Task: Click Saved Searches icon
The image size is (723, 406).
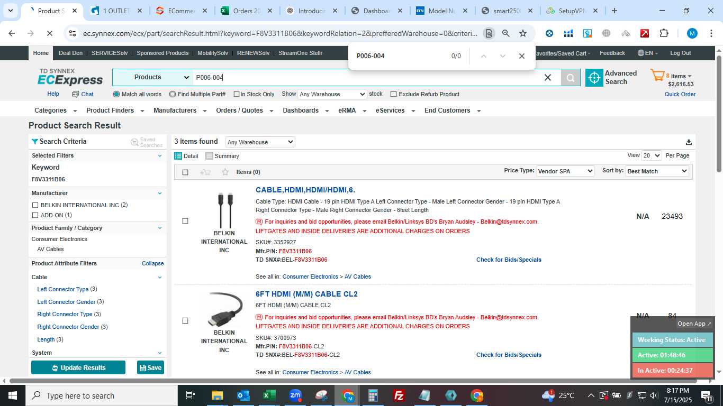Action: (134, 142)
